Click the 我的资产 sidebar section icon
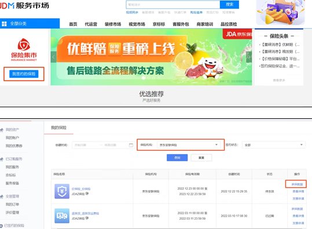 (2, 130)
